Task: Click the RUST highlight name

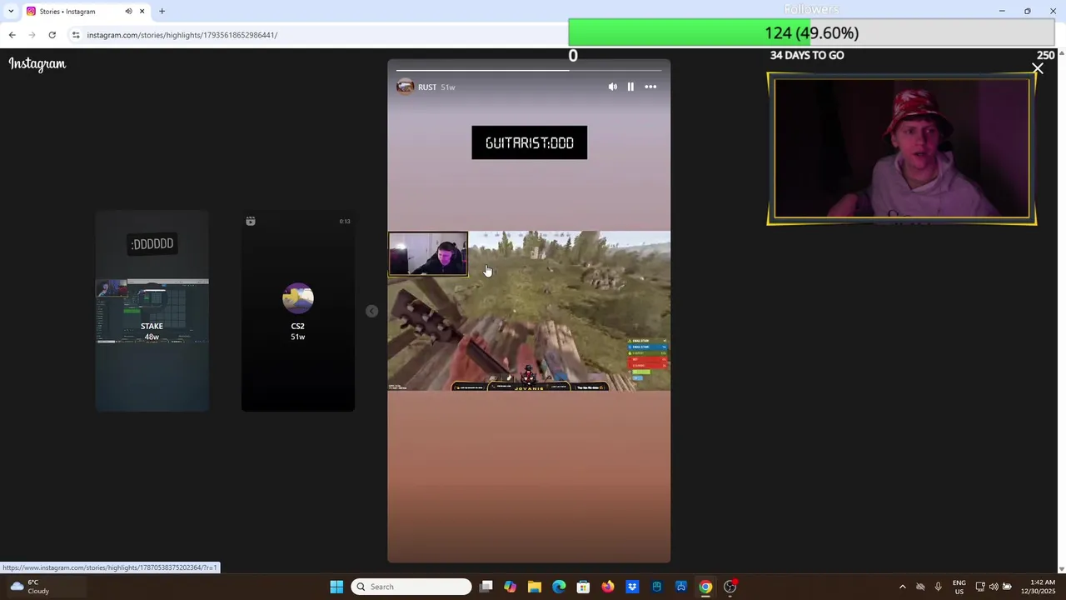Action: pos(427,87)
